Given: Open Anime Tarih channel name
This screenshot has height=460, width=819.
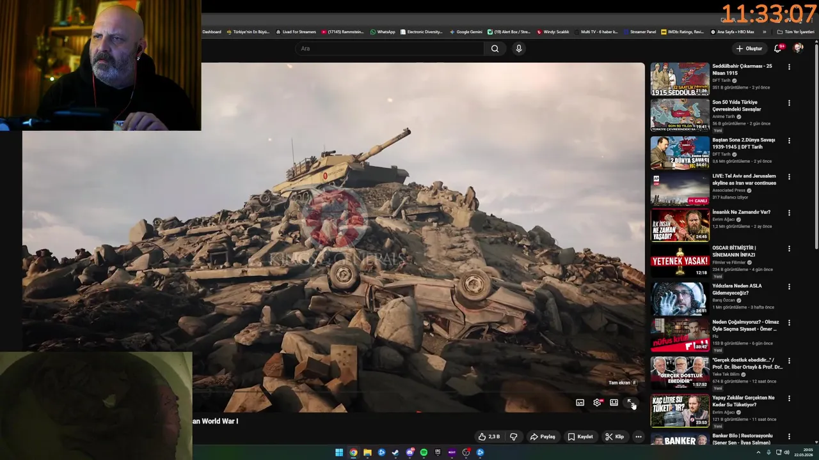Looking at the screenshot, I should coord(724,117).
